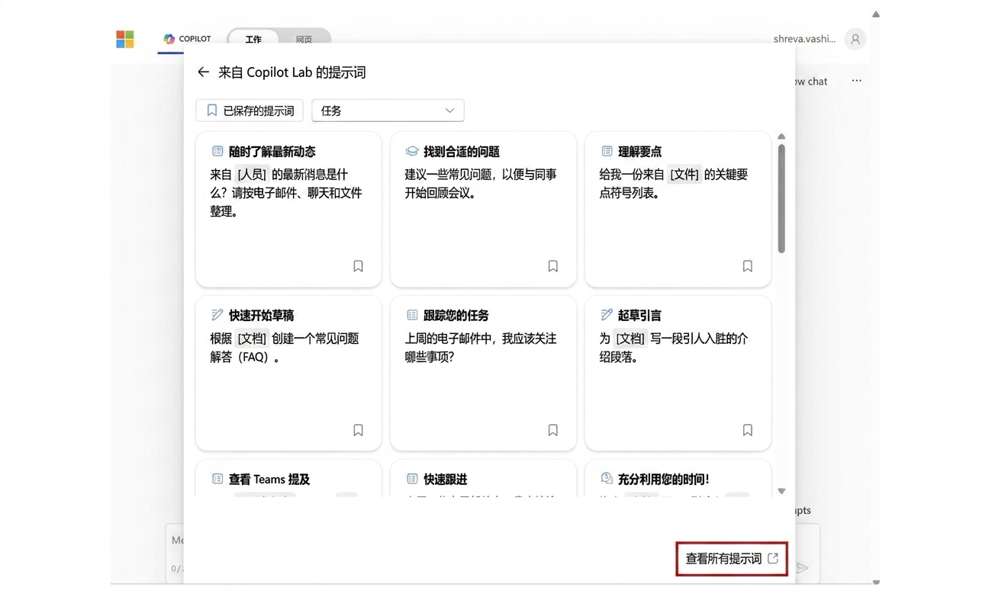Open the Microsoft logo icon
995x610 pixels.
tap(125, 39)
